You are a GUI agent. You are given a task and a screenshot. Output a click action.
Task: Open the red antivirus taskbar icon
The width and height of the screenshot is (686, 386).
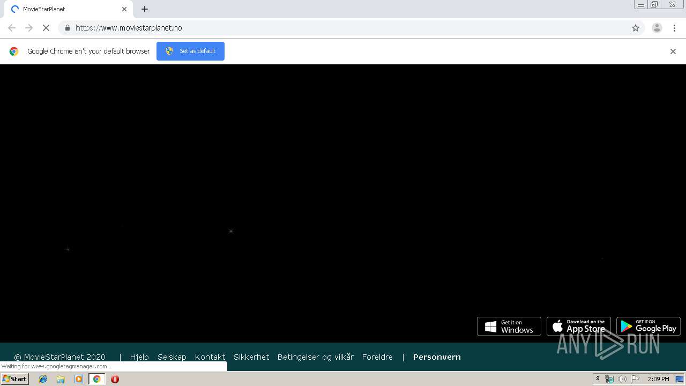click(115, 379)
